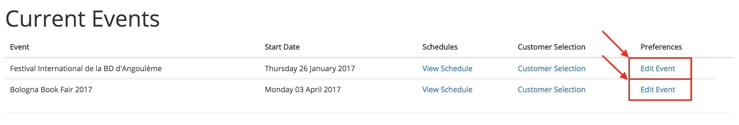
Task: Click the Schedules column header
Action: [440, 47]
